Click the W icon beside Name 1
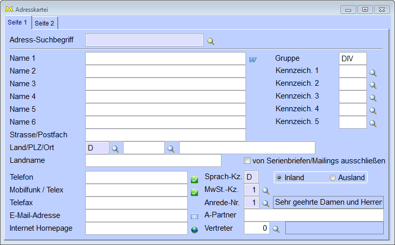395x245 pixels. tap(253, 59)
